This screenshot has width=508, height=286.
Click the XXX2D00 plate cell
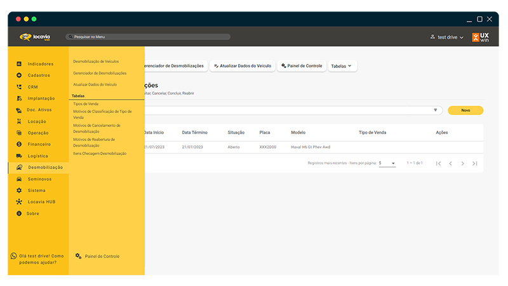tap(267, 147)
